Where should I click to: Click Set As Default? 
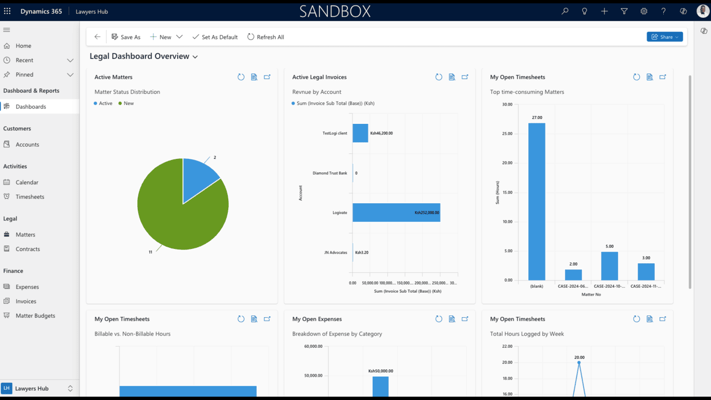[x=215, y=37]
